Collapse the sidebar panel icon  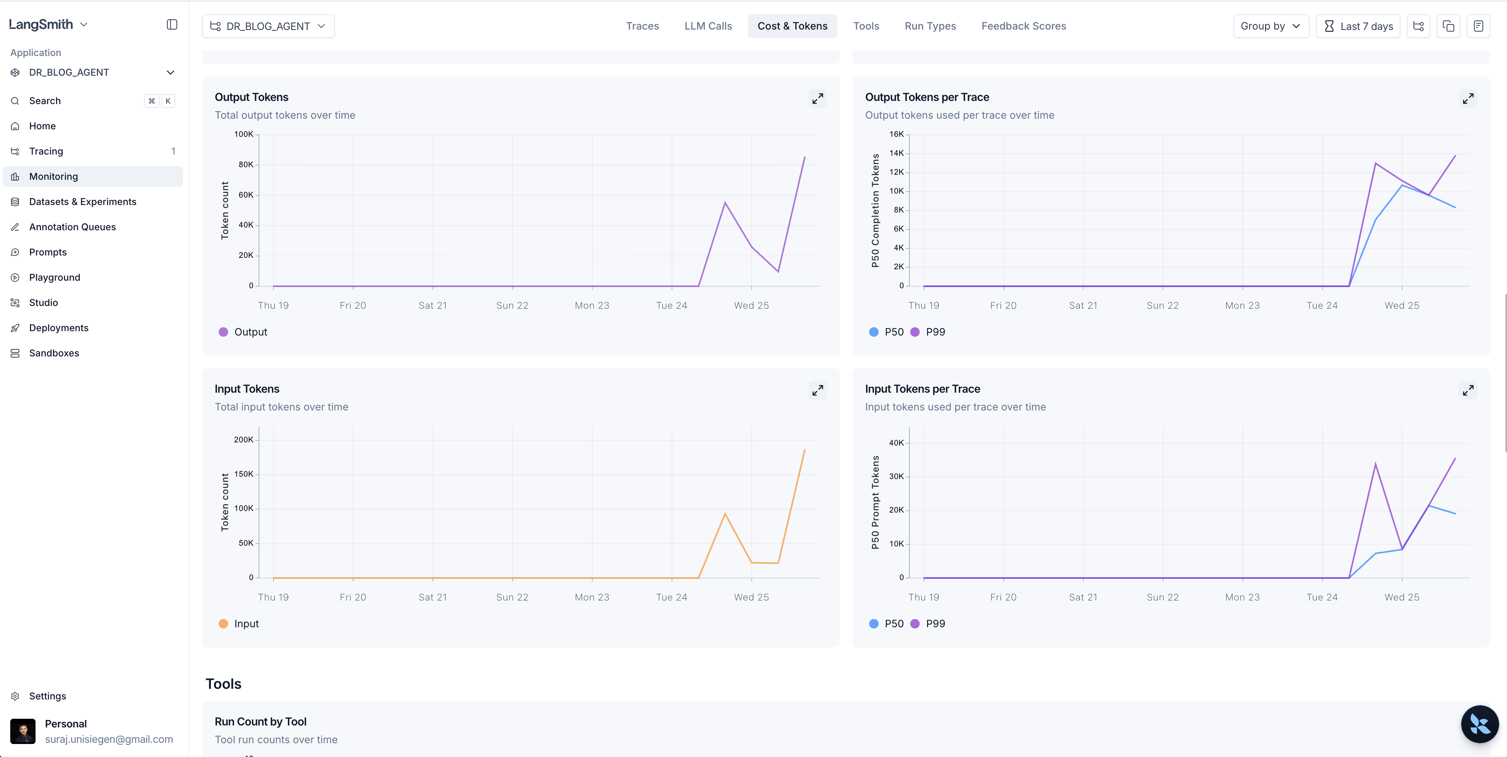pos(171,24)
